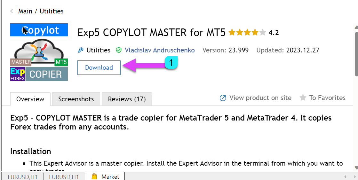Image resolution: width=358 pixels, height=180 pixels.
Task: Click the wrench icon next to Utilities
Action: coord(81,50)
